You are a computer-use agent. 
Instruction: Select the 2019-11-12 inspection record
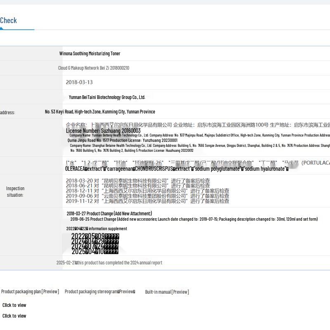coord(147,201)
